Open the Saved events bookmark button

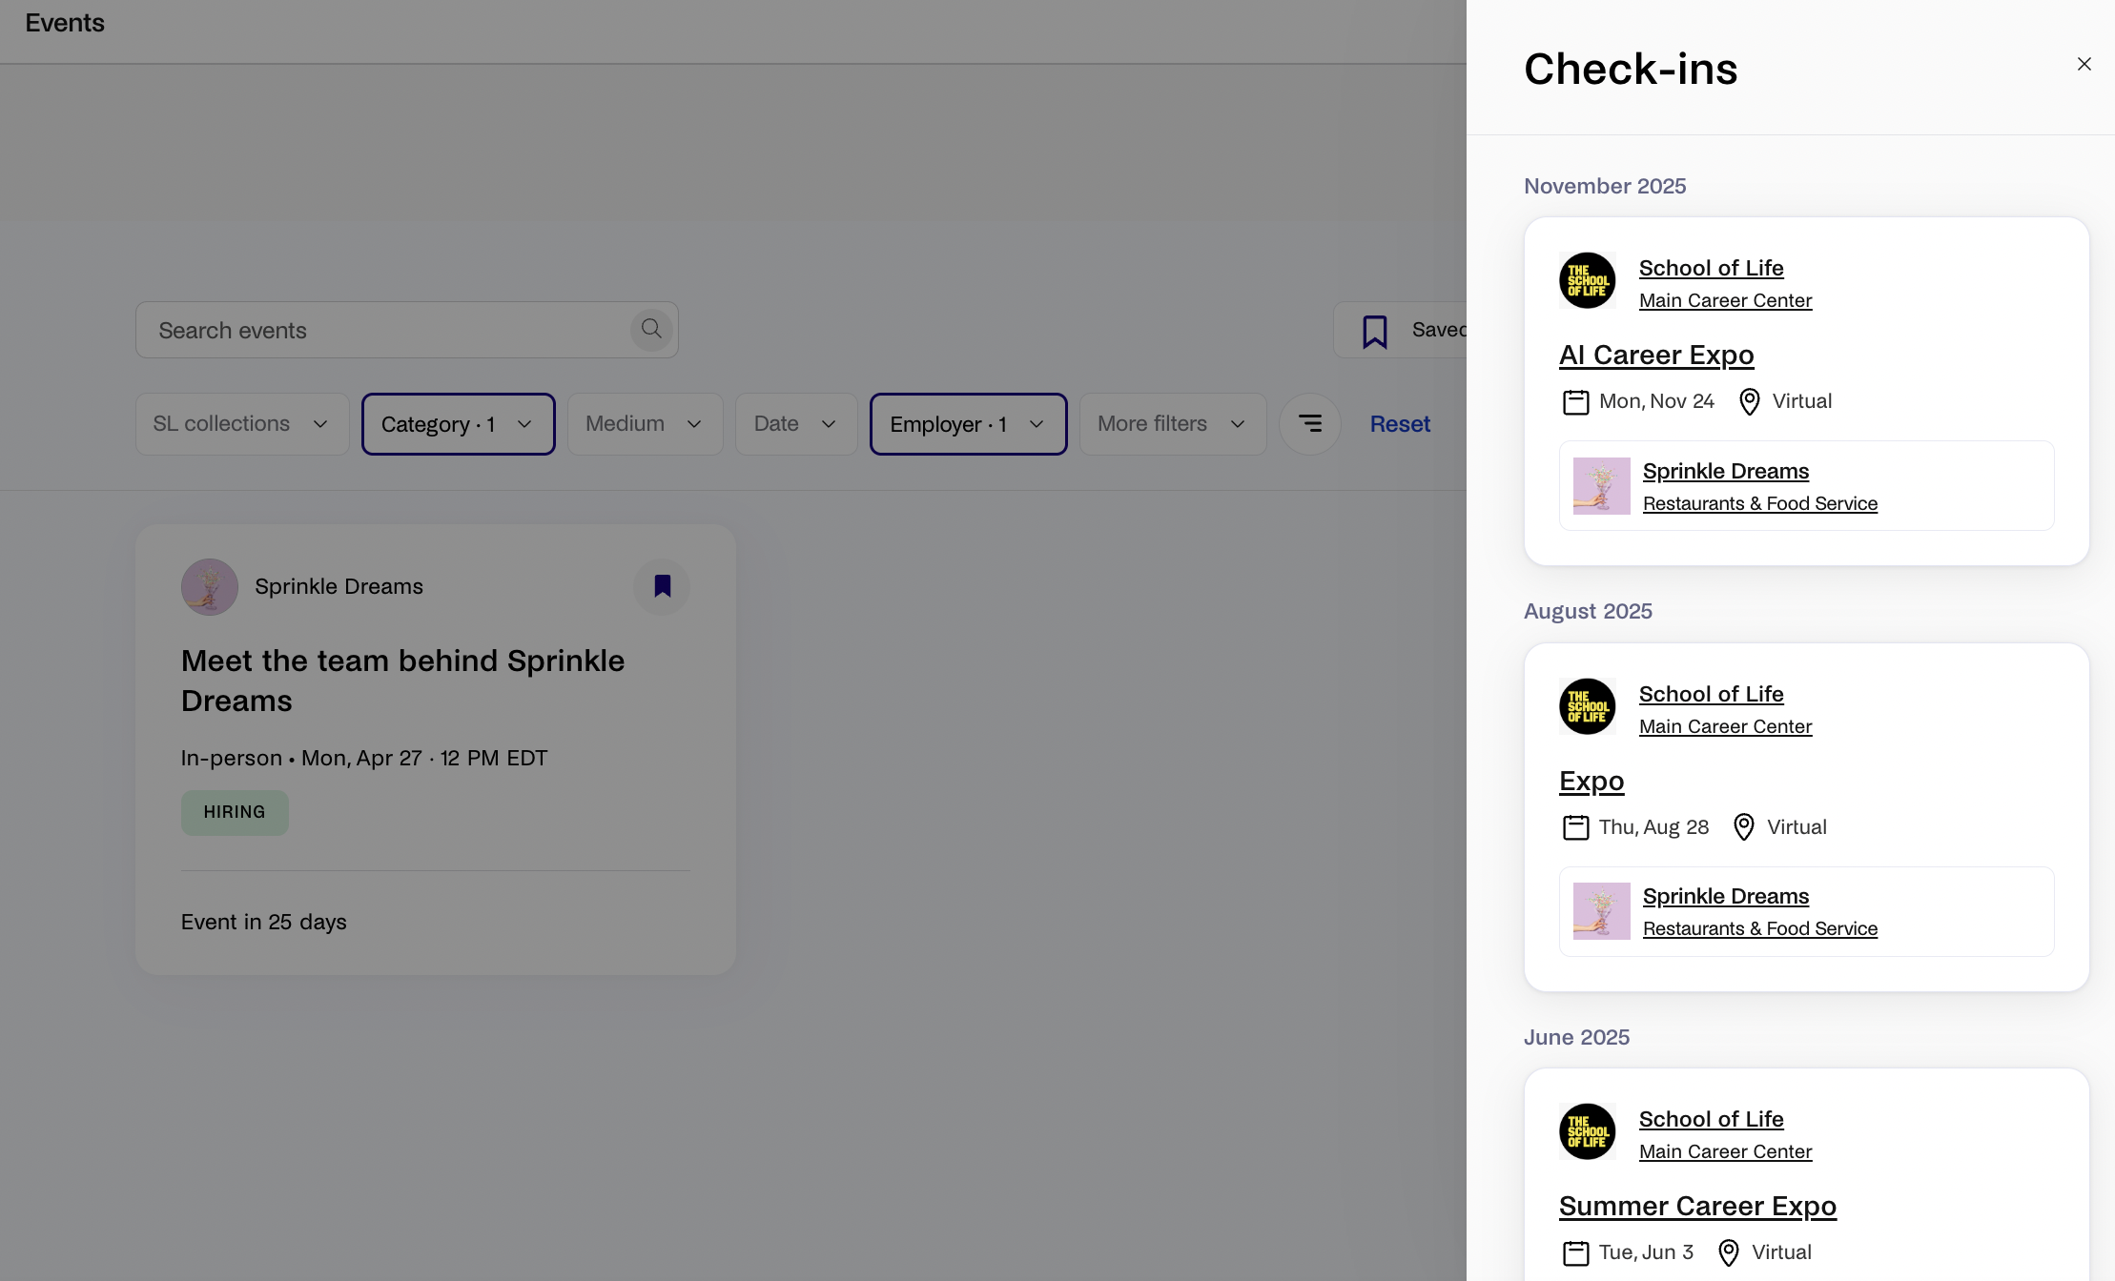[x=1400, y=330]
